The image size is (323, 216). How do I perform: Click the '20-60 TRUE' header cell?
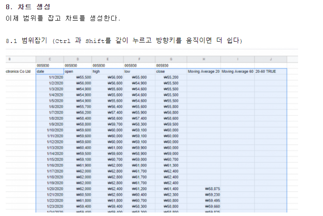click(270, 71)
